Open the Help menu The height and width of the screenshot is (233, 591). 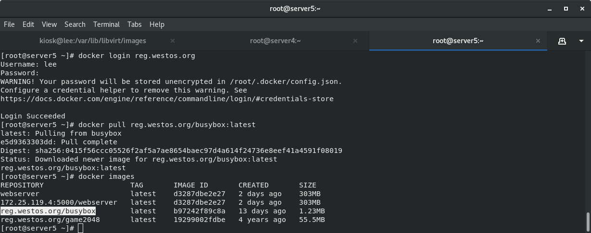(x=157, y=24)
